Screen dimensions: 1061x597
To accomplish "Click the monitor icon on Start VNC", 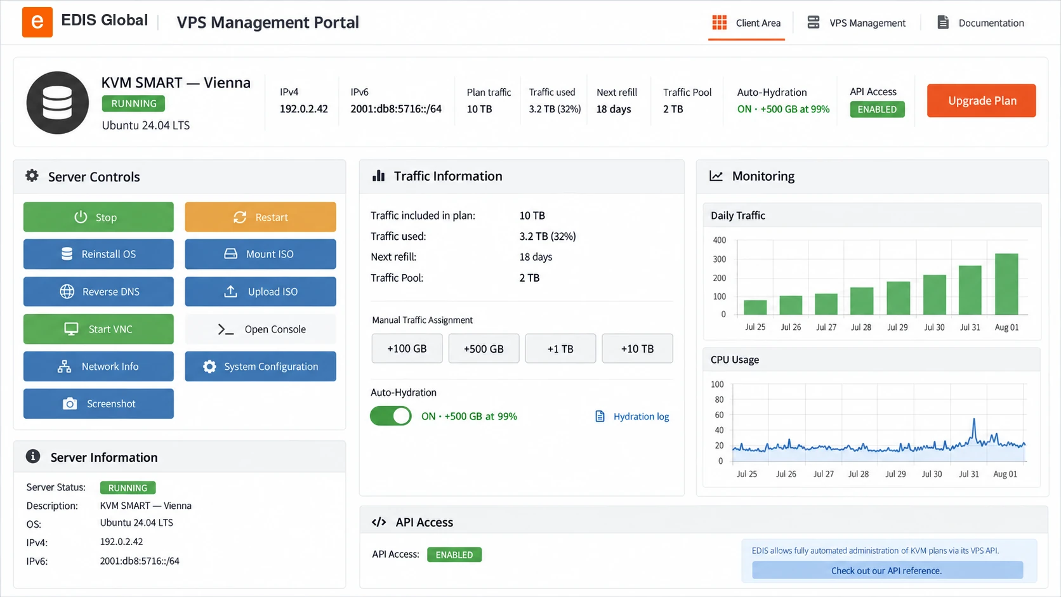I will point(71,329).
